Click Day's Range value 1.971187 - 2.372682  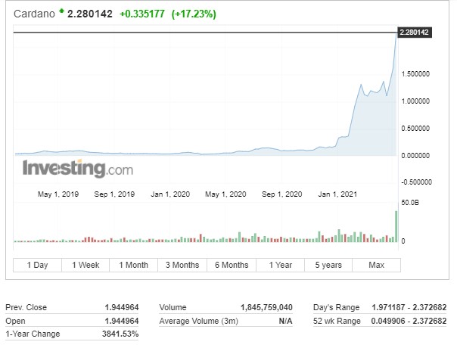(409, 307)
